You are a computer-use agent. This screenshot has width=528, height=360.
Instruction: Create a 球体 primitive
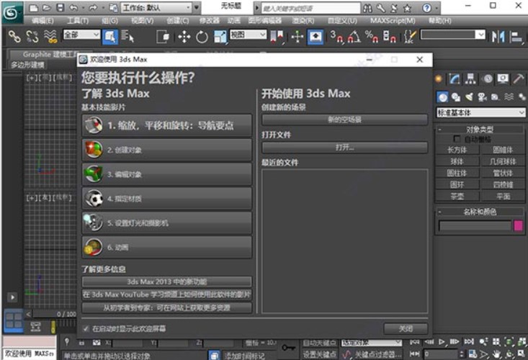coord(457,161)
